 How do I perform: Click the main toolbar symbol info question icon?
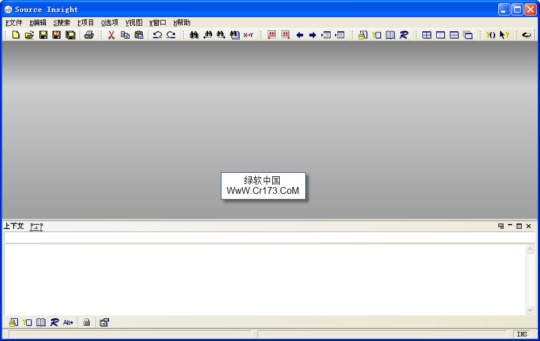(376, 35)
